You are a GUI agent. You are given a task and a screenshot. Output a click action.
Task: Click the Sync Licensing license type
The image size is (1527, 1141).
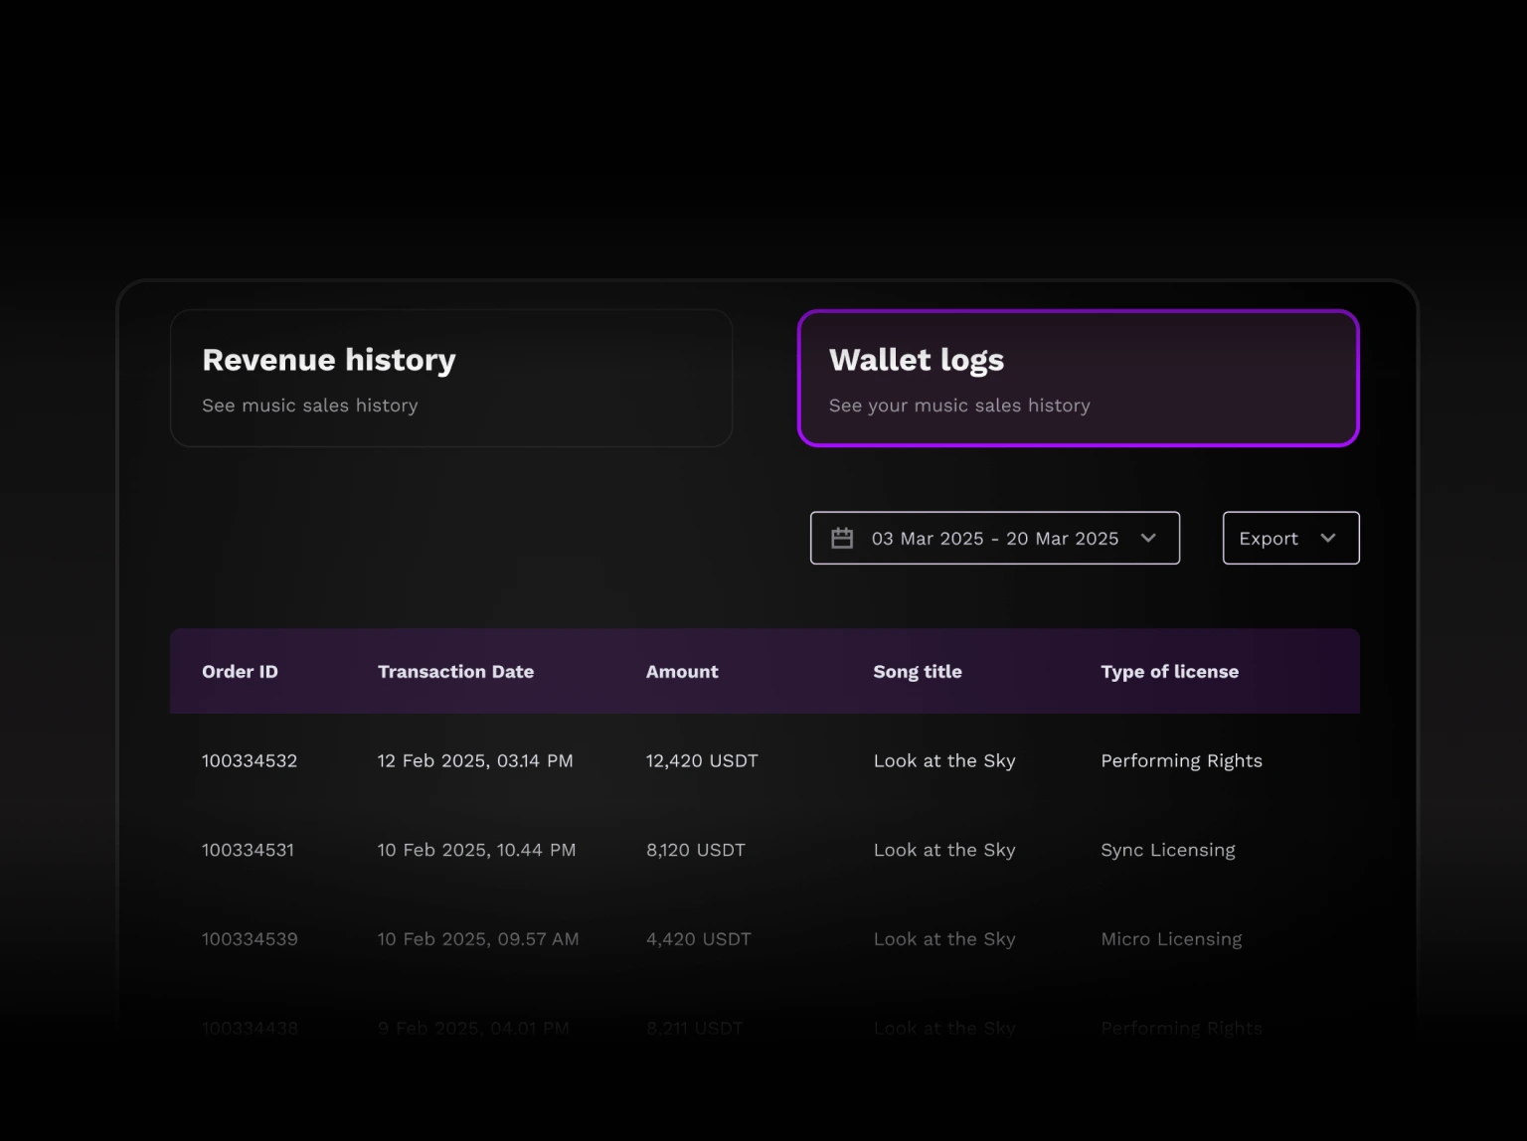coord(1168,850)
